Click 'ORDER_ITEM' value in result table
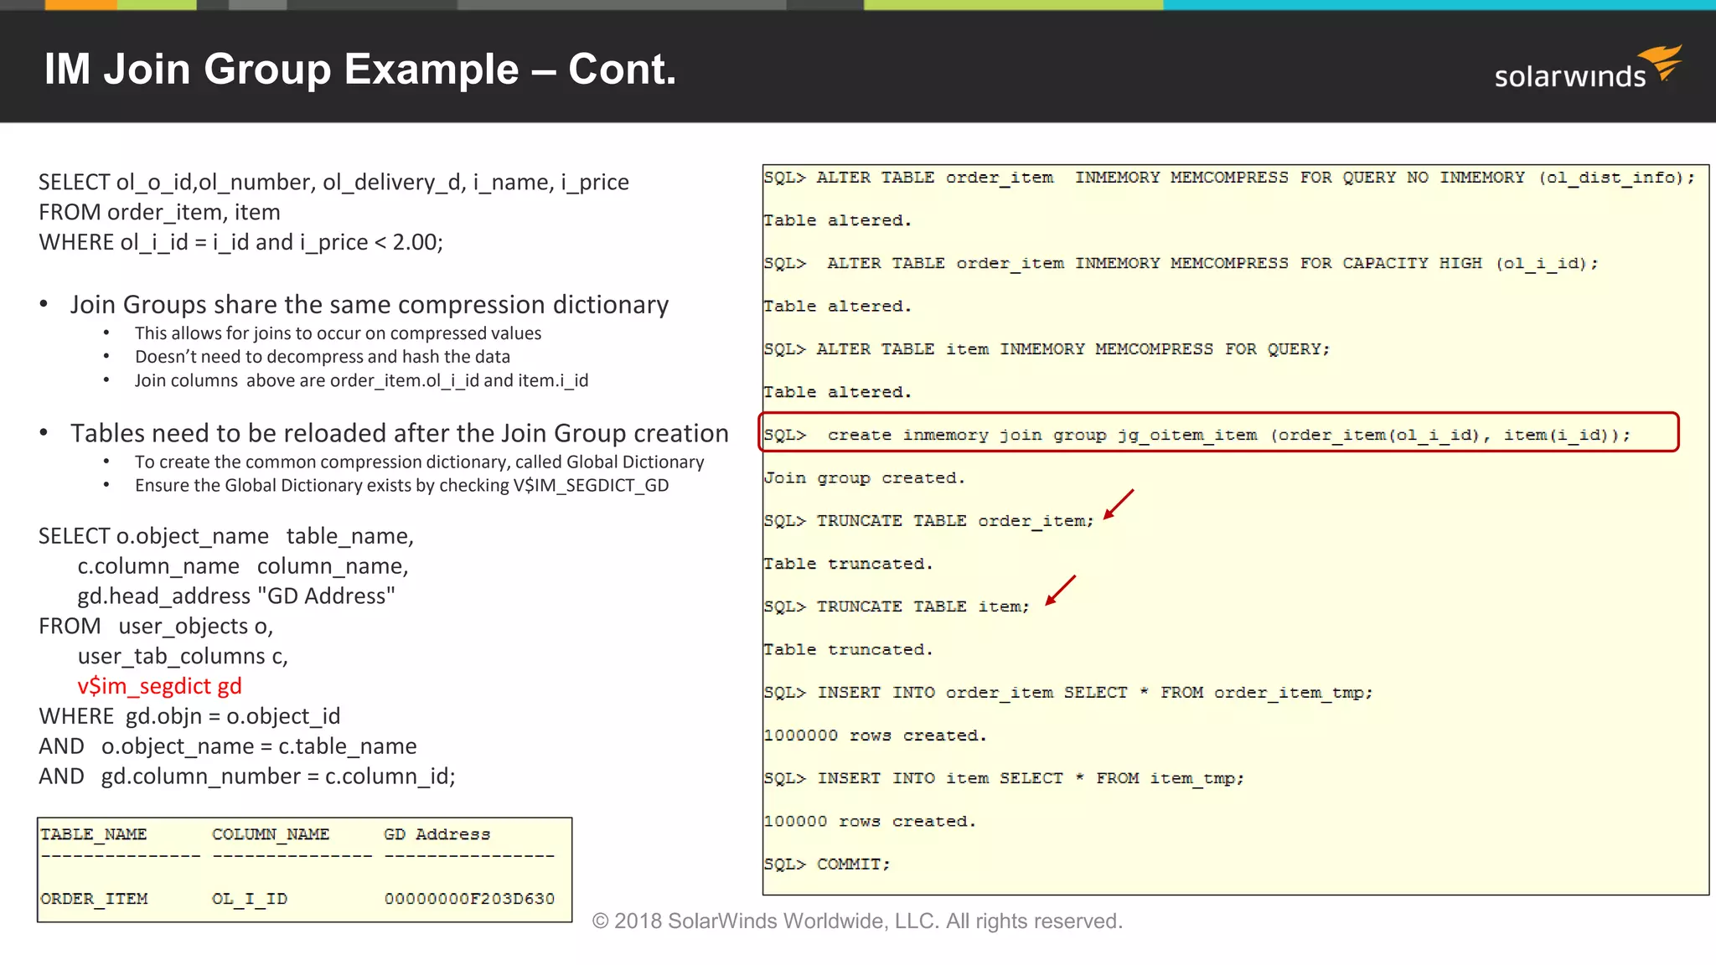1716x965 pixels. coord(94,899)
